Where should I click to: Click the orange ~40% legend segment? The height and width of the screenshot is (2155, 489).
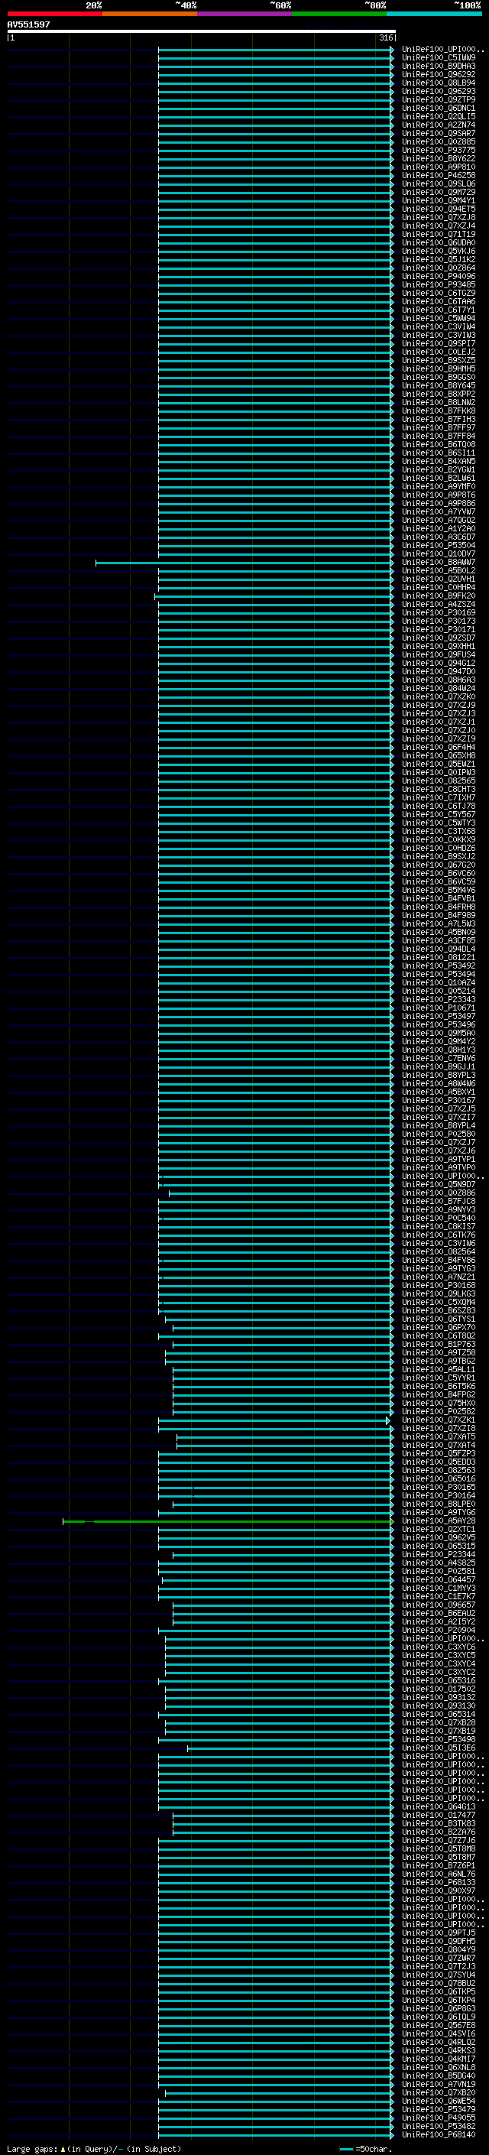(x=150, y=14)
